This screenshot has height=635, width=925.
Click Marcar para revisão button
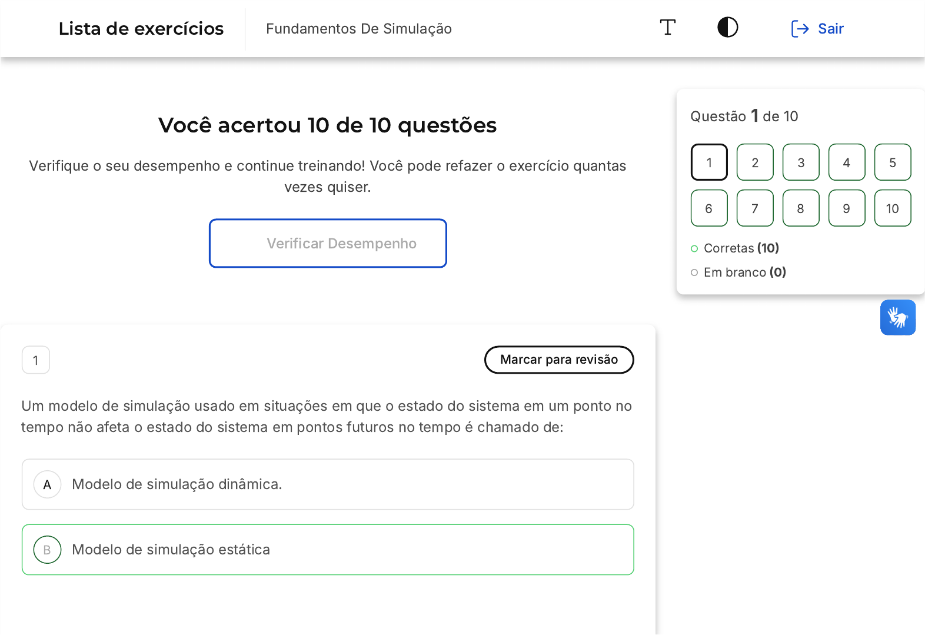[x=558, y=360]
